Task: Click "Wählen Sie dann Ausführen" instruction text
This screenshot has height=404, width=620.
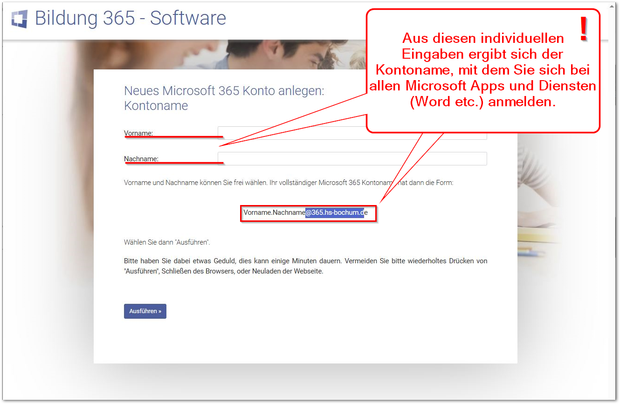Action: (x=167, y=242)
